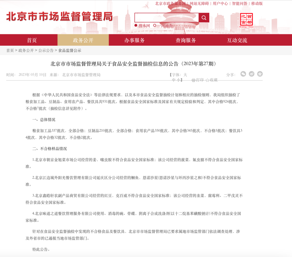Click the 收藏 favorite link
The height and width of the screenshot is (257, 292).
point(214,80)
